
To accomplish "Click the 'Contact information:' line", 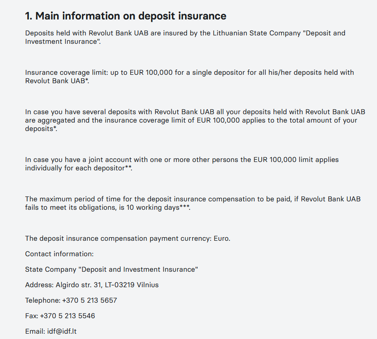I will coord(59,254).
